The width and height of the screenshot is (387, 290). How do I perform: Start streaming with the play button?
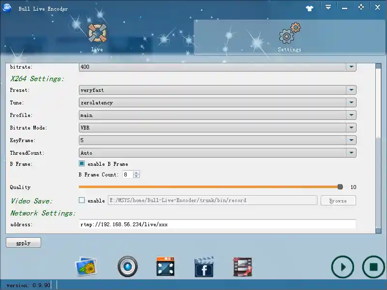click(x=342, y=267)
